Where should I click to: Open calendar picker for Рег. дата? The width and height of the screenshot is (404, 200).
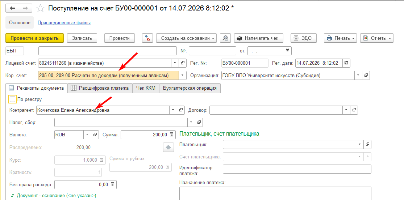click(x=346, y=63)
